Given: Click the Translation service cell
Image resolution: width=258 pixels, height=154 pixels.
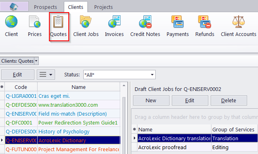Looking at the screenshot, I should tap(235, 138).
